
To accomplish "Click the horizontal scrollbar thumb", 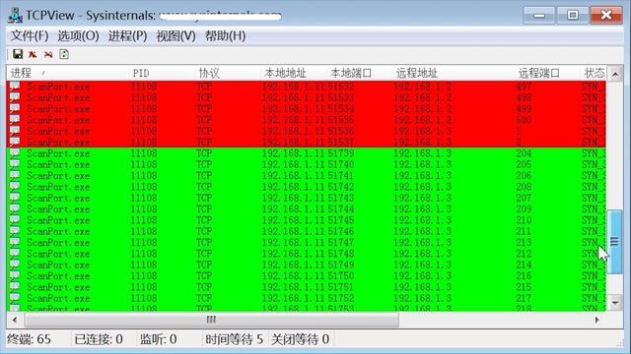I will (211, 320).
